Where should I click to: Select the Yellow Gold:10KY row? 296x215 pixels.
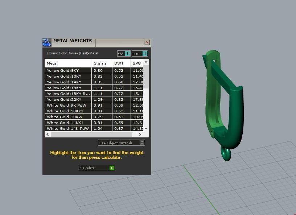[x=94, y=76]
